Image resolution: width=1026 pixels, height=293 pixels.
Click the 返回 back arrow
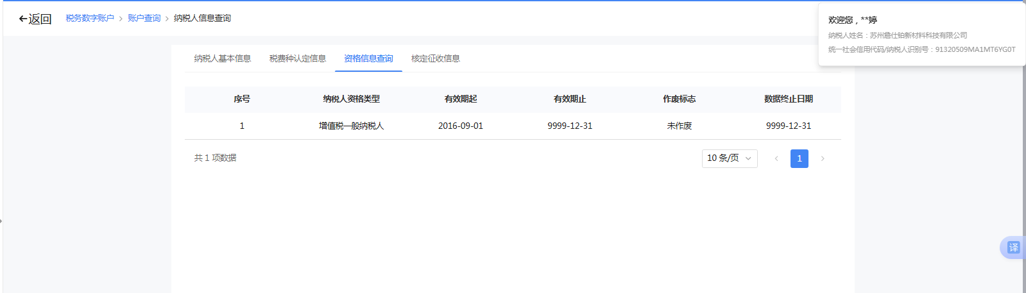click(x=35, y=19)
